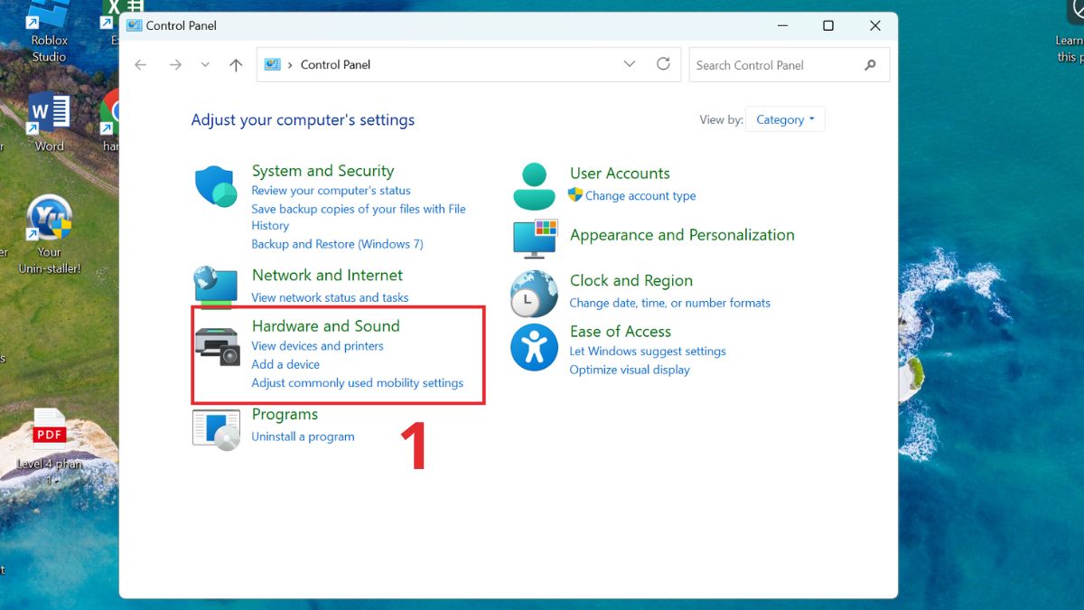
Task: Click View network status and tasks
Action: point(330,297)
